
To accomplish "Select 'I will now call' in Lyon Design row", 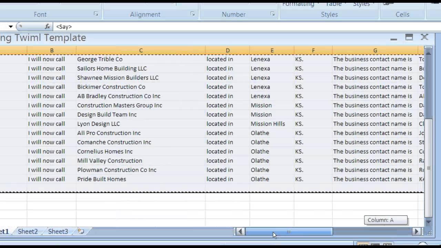I will pyautogui.click(x=52, y=124).
